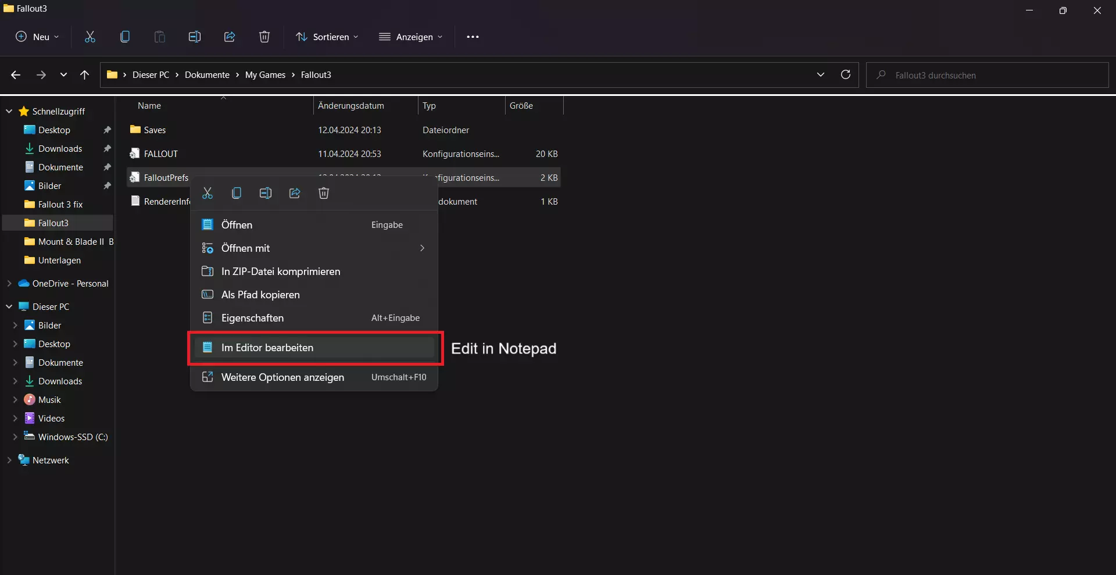
Task: Click Dieser PC in the address breadcrumb
Action: [x=151, y=75]
